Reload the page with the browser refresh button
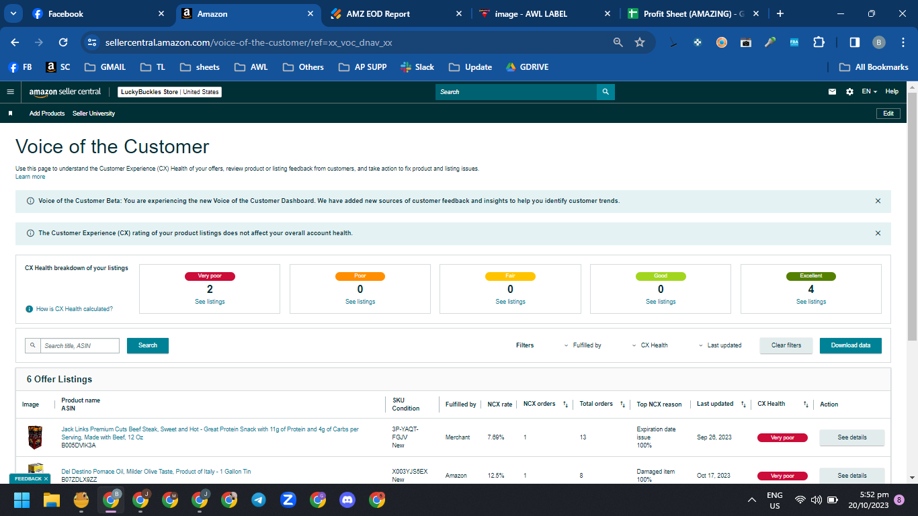Screen dimensions: 918x516 63,42
